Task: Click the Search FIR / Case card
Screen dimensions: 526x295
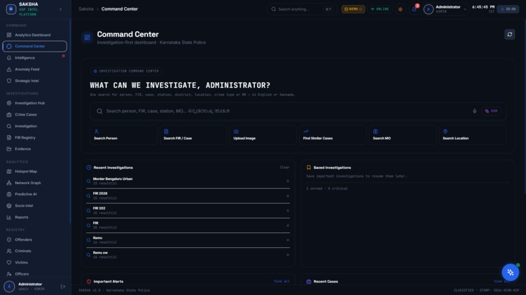Action: (193, 135)
